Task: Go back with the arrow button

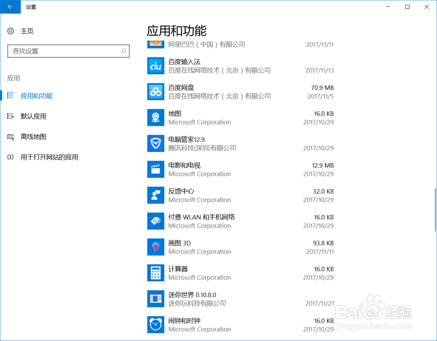Action: tap(10, 7)
